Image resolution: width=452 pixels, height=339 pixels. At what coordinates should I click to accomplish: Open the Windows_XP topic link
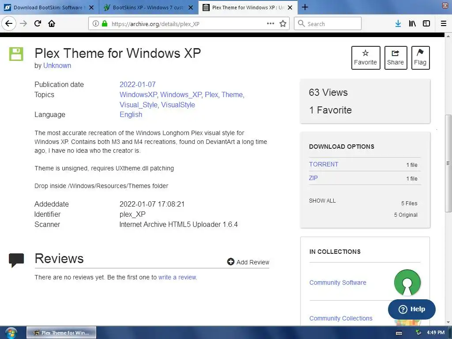(x=181, y=94)
